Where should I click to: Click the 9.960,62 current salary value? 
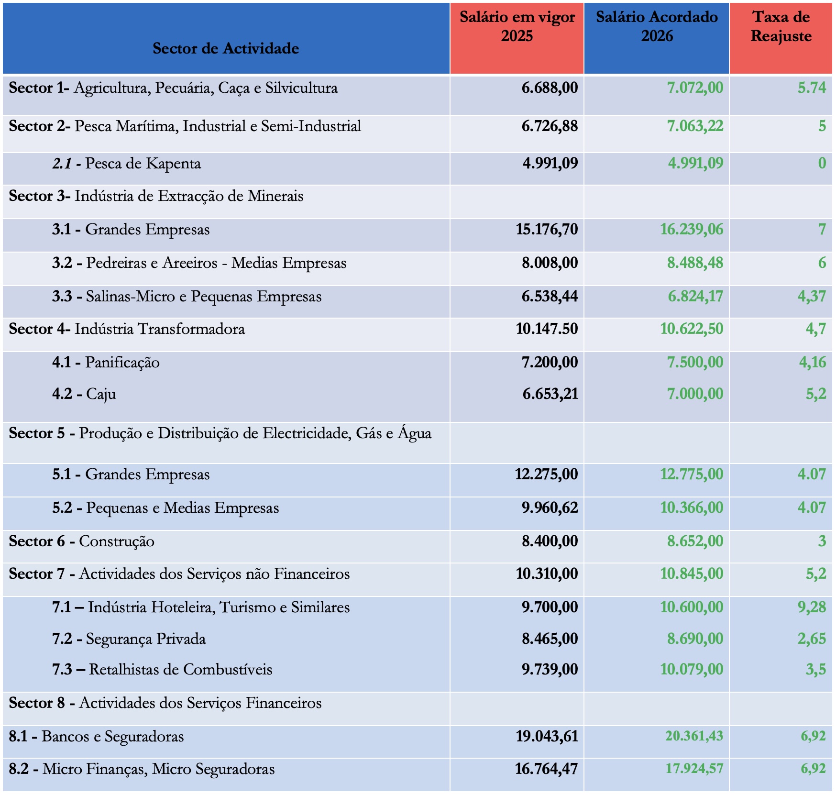pos(550,508)
